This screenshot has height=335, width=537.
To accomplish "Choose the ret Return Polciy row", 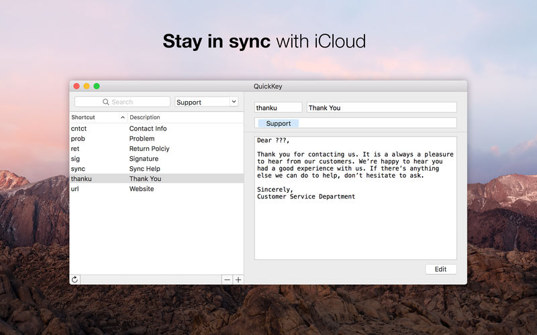I will [156, 149].
